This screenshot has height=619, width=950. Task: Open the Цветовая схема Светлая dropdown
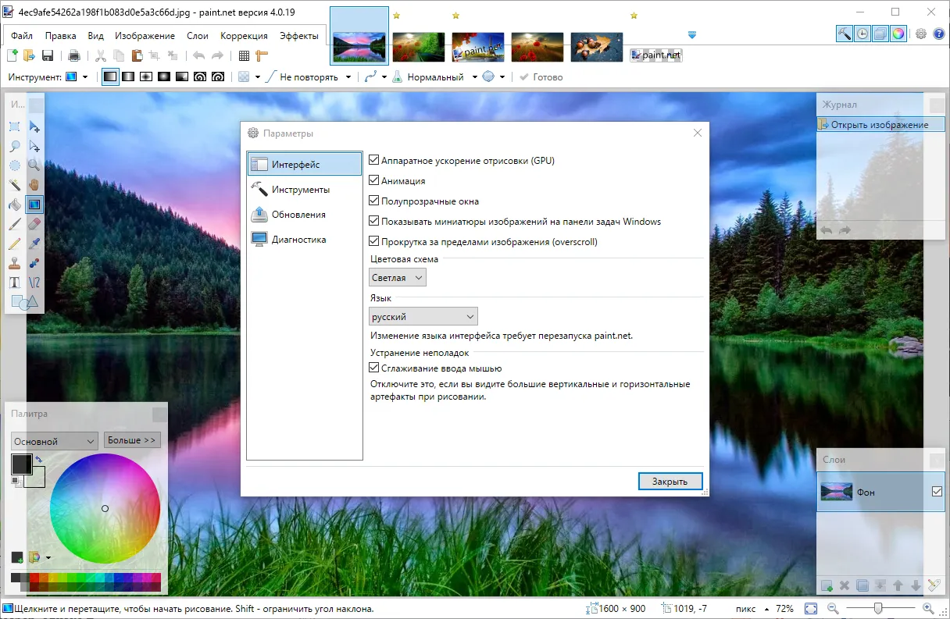tap(398, 278)
